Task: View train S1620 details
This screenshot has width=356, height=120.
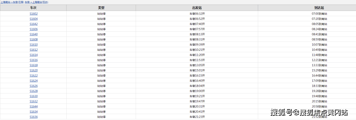Action: 34,71
